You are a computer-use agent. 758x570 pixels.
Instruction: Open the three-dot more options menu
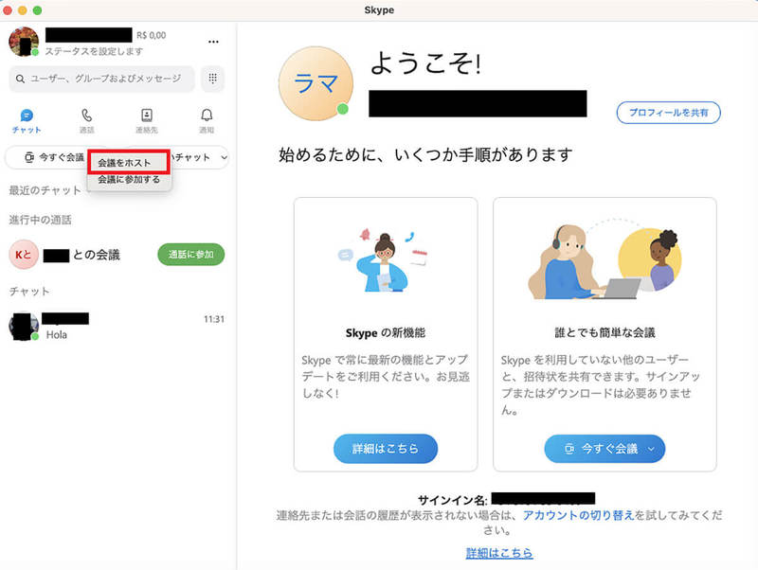pyautogui.click(x=213, y=42)
